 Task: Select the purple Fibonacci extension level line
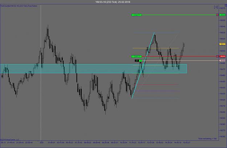tap(157, 91)
